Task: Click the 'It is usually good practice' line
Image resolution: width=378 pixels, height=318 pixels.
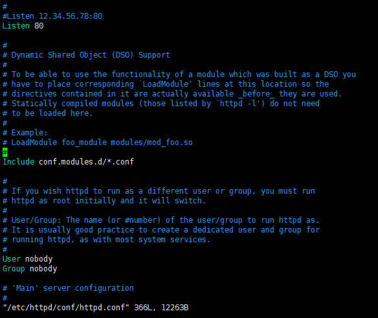Action: tap(161, 230)
